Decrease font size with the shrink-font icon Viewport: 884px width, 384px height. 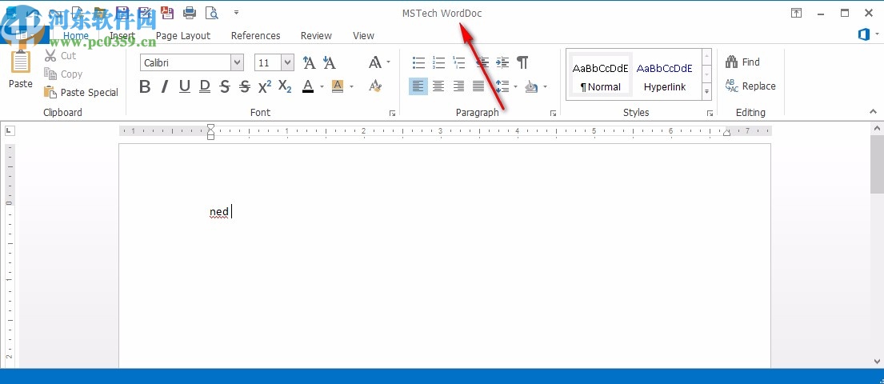329,62
